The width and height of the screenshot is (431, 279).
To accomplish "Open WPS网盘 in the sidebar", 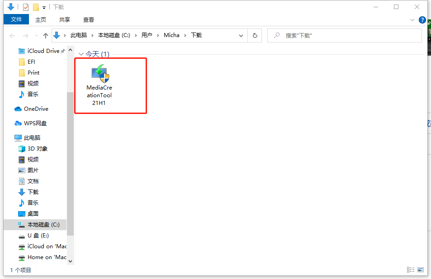I will tap(35, 123).
